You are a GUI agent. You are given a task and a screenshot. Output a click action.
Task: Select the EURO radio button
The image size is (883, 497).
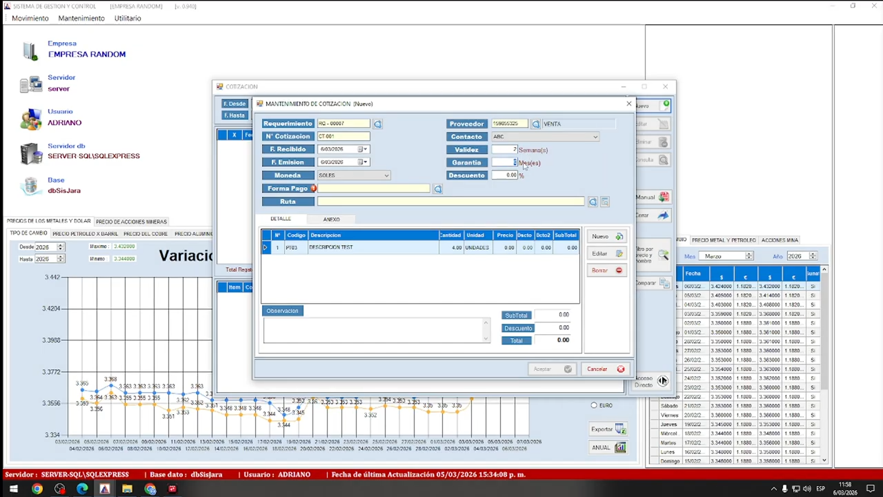(594, 405)
